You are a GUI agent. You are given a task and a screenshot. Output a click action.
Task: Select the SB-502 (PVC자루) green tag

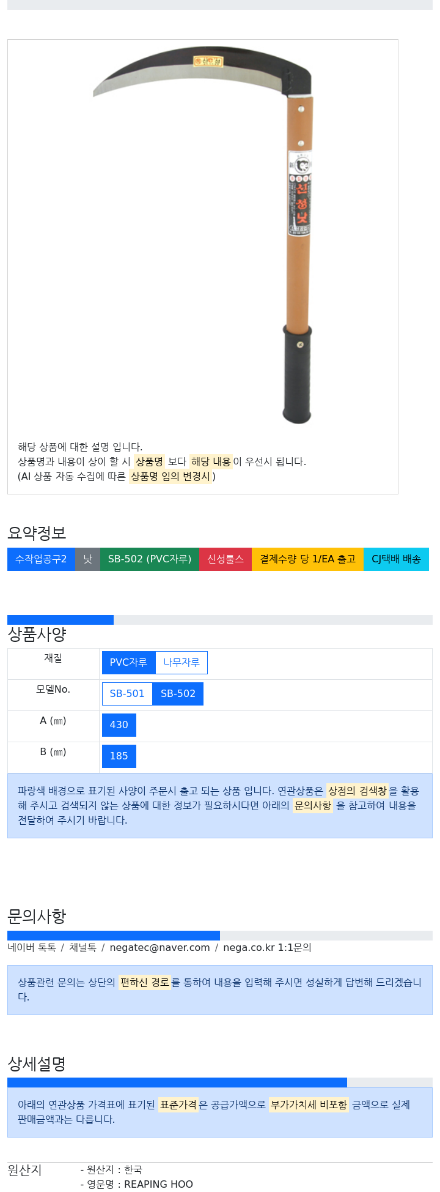click(150, 559)
